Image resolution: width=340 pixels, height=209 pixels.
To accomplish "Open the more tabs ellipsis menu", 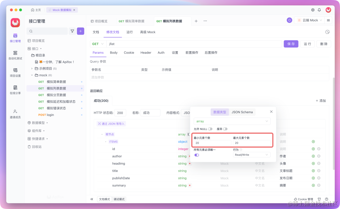I will click(x=205, y=21).
